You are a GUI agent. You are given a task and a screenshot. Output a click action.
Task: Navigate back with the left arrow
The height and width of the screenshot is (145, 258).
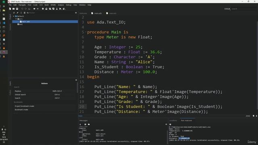[34, 9]
